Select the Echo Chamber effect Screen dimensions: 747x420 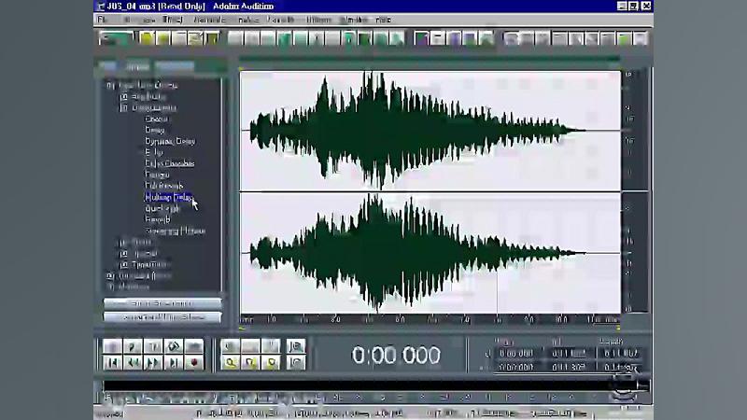[x=170, y=164]
